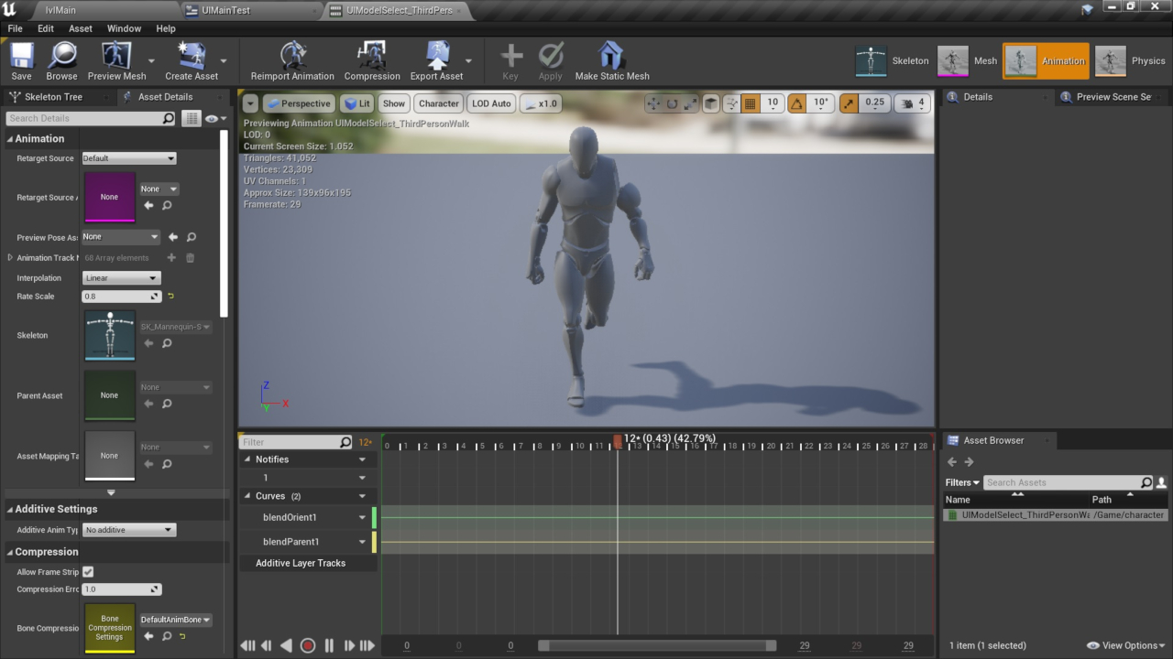Click the Save toolbar icon
Screen dimensions: 1173x659
pyautogui.click(x=21, y=57)
